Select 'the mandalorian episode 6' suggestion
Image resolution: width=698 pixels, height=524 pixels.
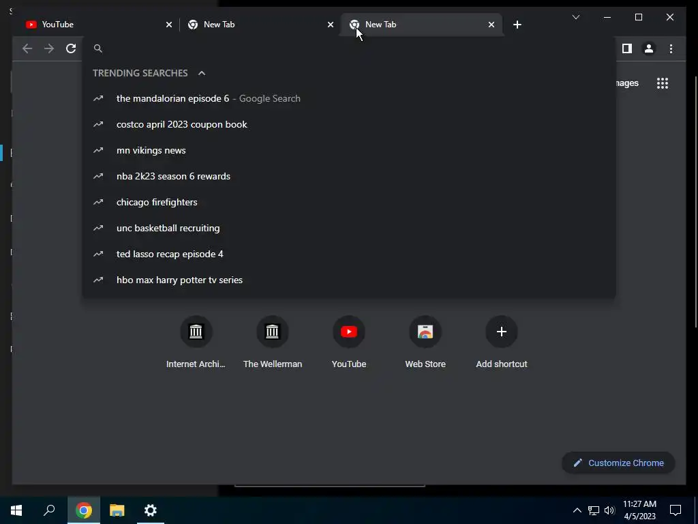click(x=349, y=98)
